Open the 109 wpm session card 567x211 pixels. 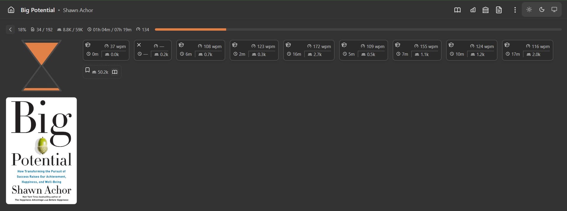pyautogui.click(x=364, y=50)
